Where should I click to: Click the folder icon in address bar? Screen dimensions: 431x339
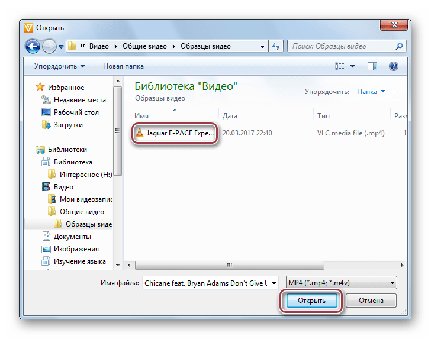pos(72,46)
